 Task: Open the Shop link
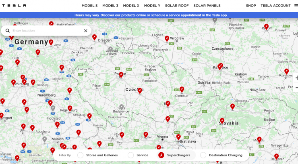(251, 6)
